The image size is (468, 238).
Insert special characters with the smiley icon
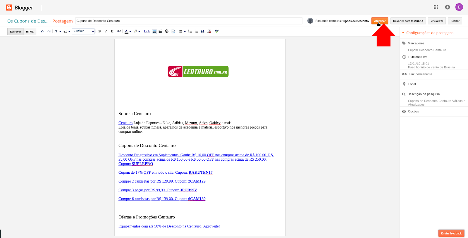coord(167,32)
